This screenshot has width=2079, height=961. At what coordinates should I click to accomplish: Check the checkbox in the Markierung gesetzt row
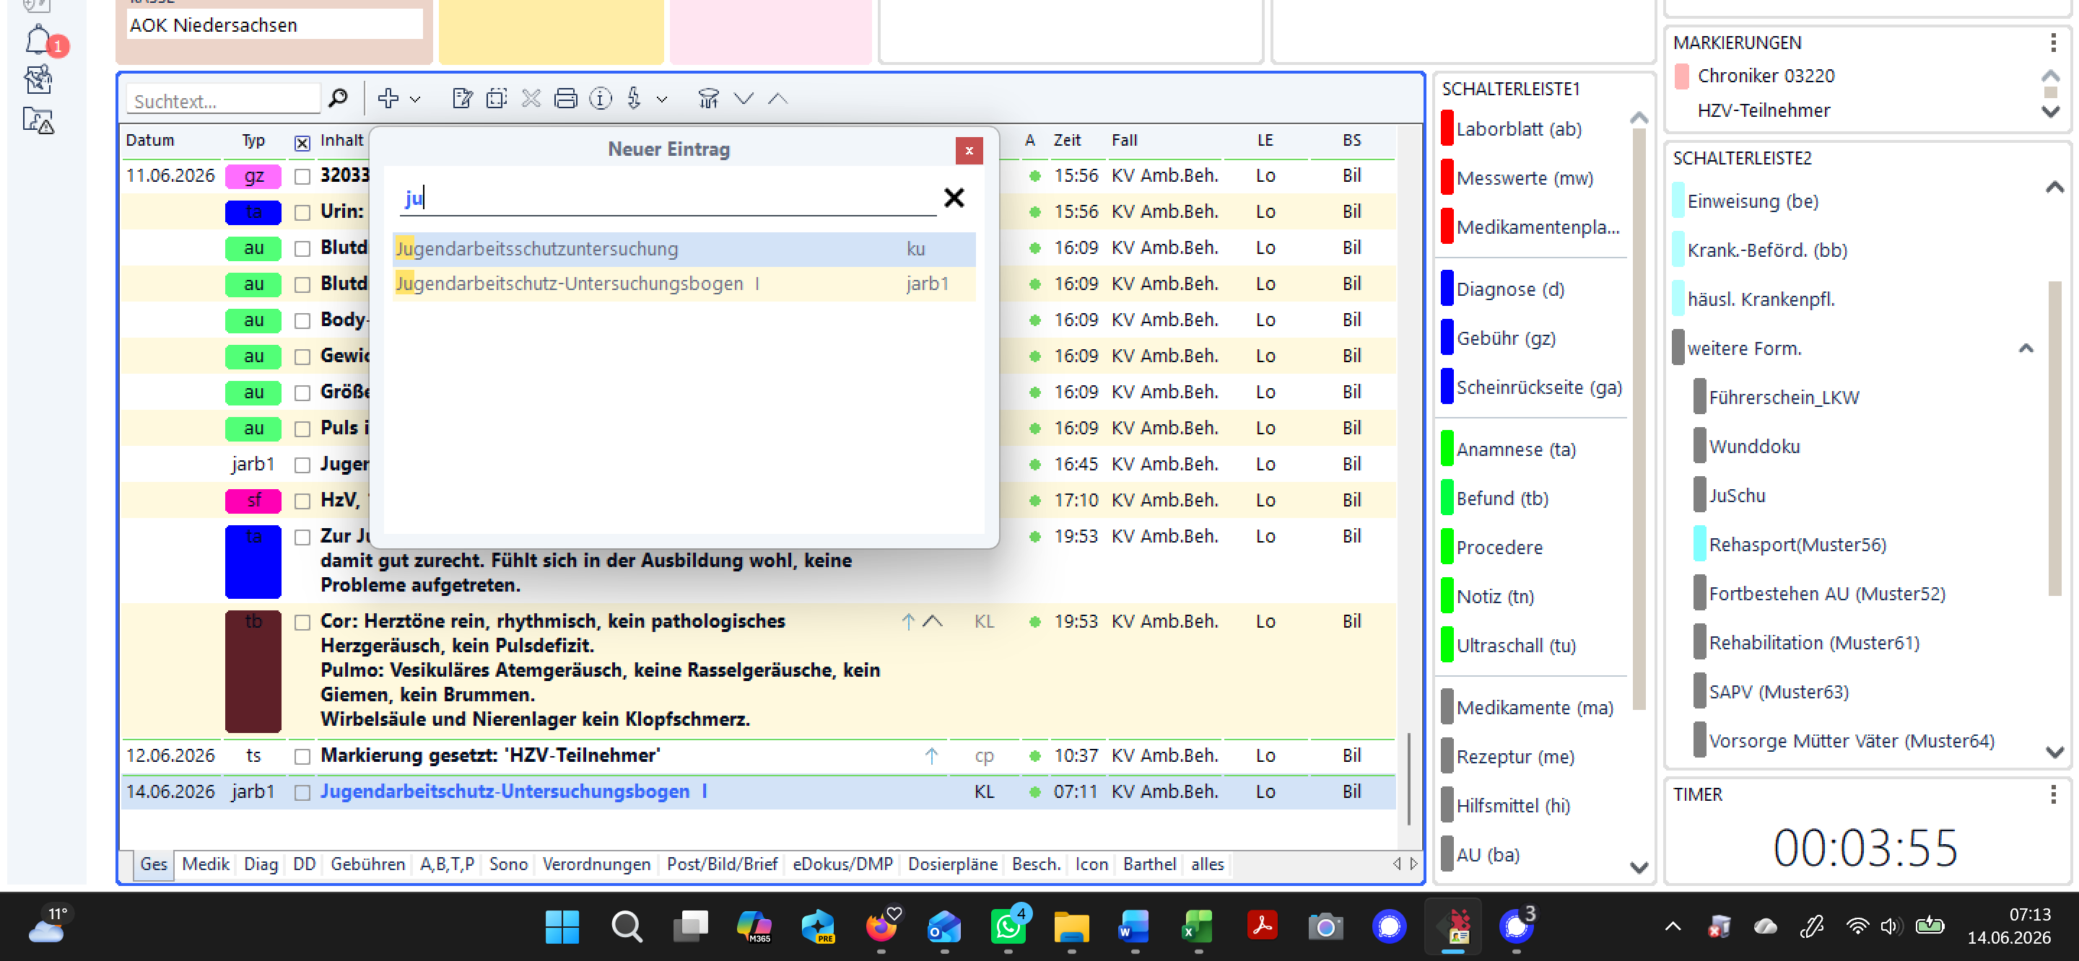302,756
